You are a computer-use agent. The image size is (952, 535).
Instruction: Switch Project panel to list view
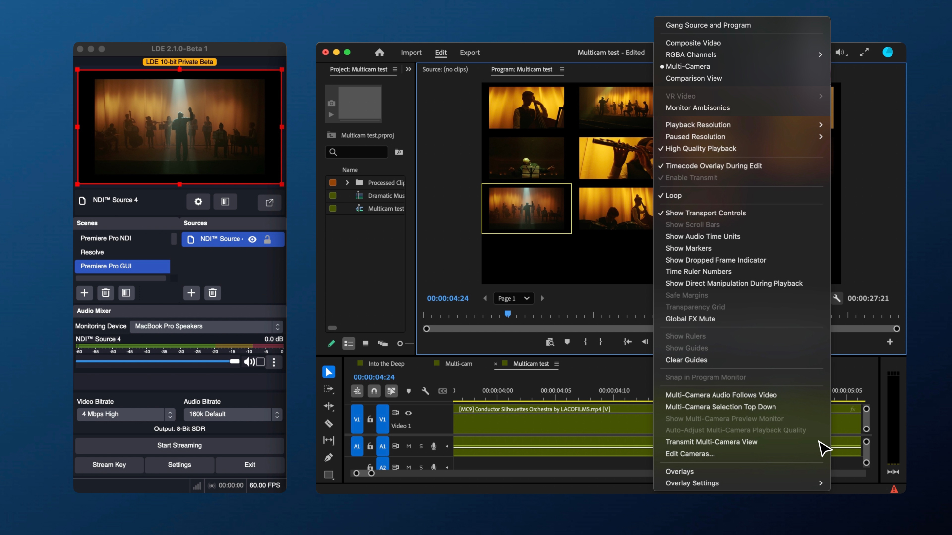349,343
